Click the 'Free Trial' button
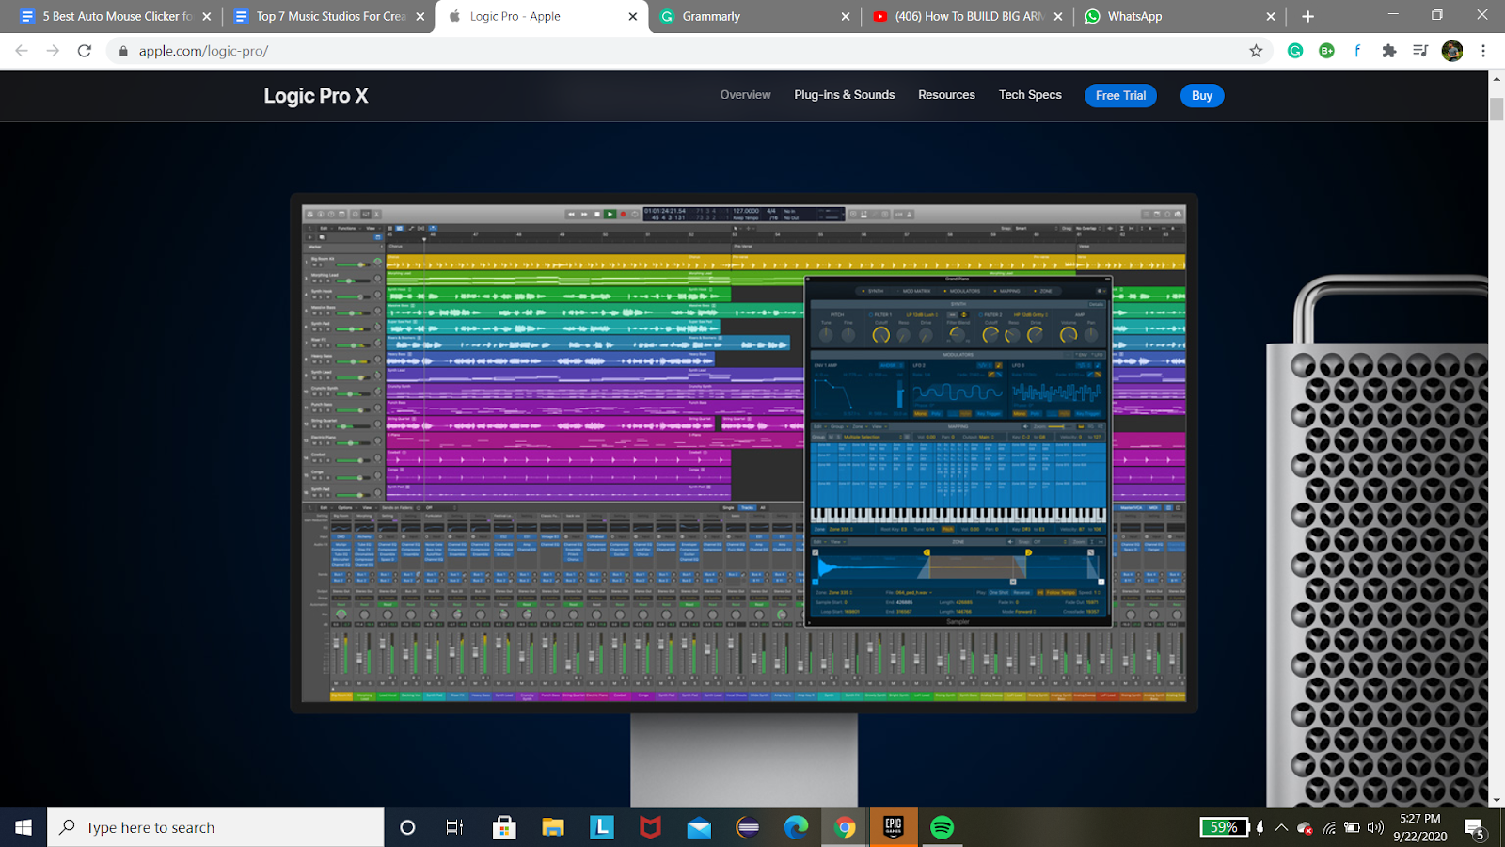The height and width of the screenshot is (847, 1505). tap(1120, 95)
